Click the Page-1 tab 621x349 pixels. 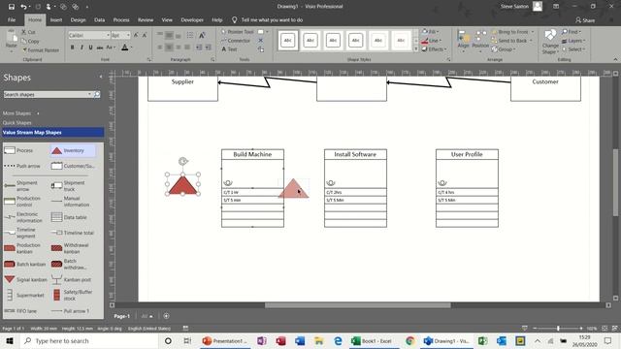[121, 316]
